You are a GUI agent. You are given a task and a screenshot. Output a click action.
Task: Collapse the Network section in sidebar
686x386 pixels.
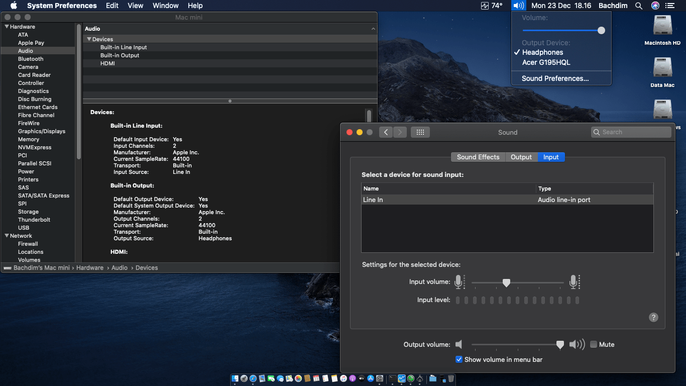point(7,236)
